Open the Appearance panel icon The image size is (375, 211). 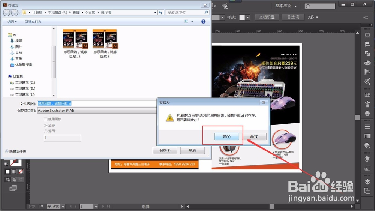point(367,159)
